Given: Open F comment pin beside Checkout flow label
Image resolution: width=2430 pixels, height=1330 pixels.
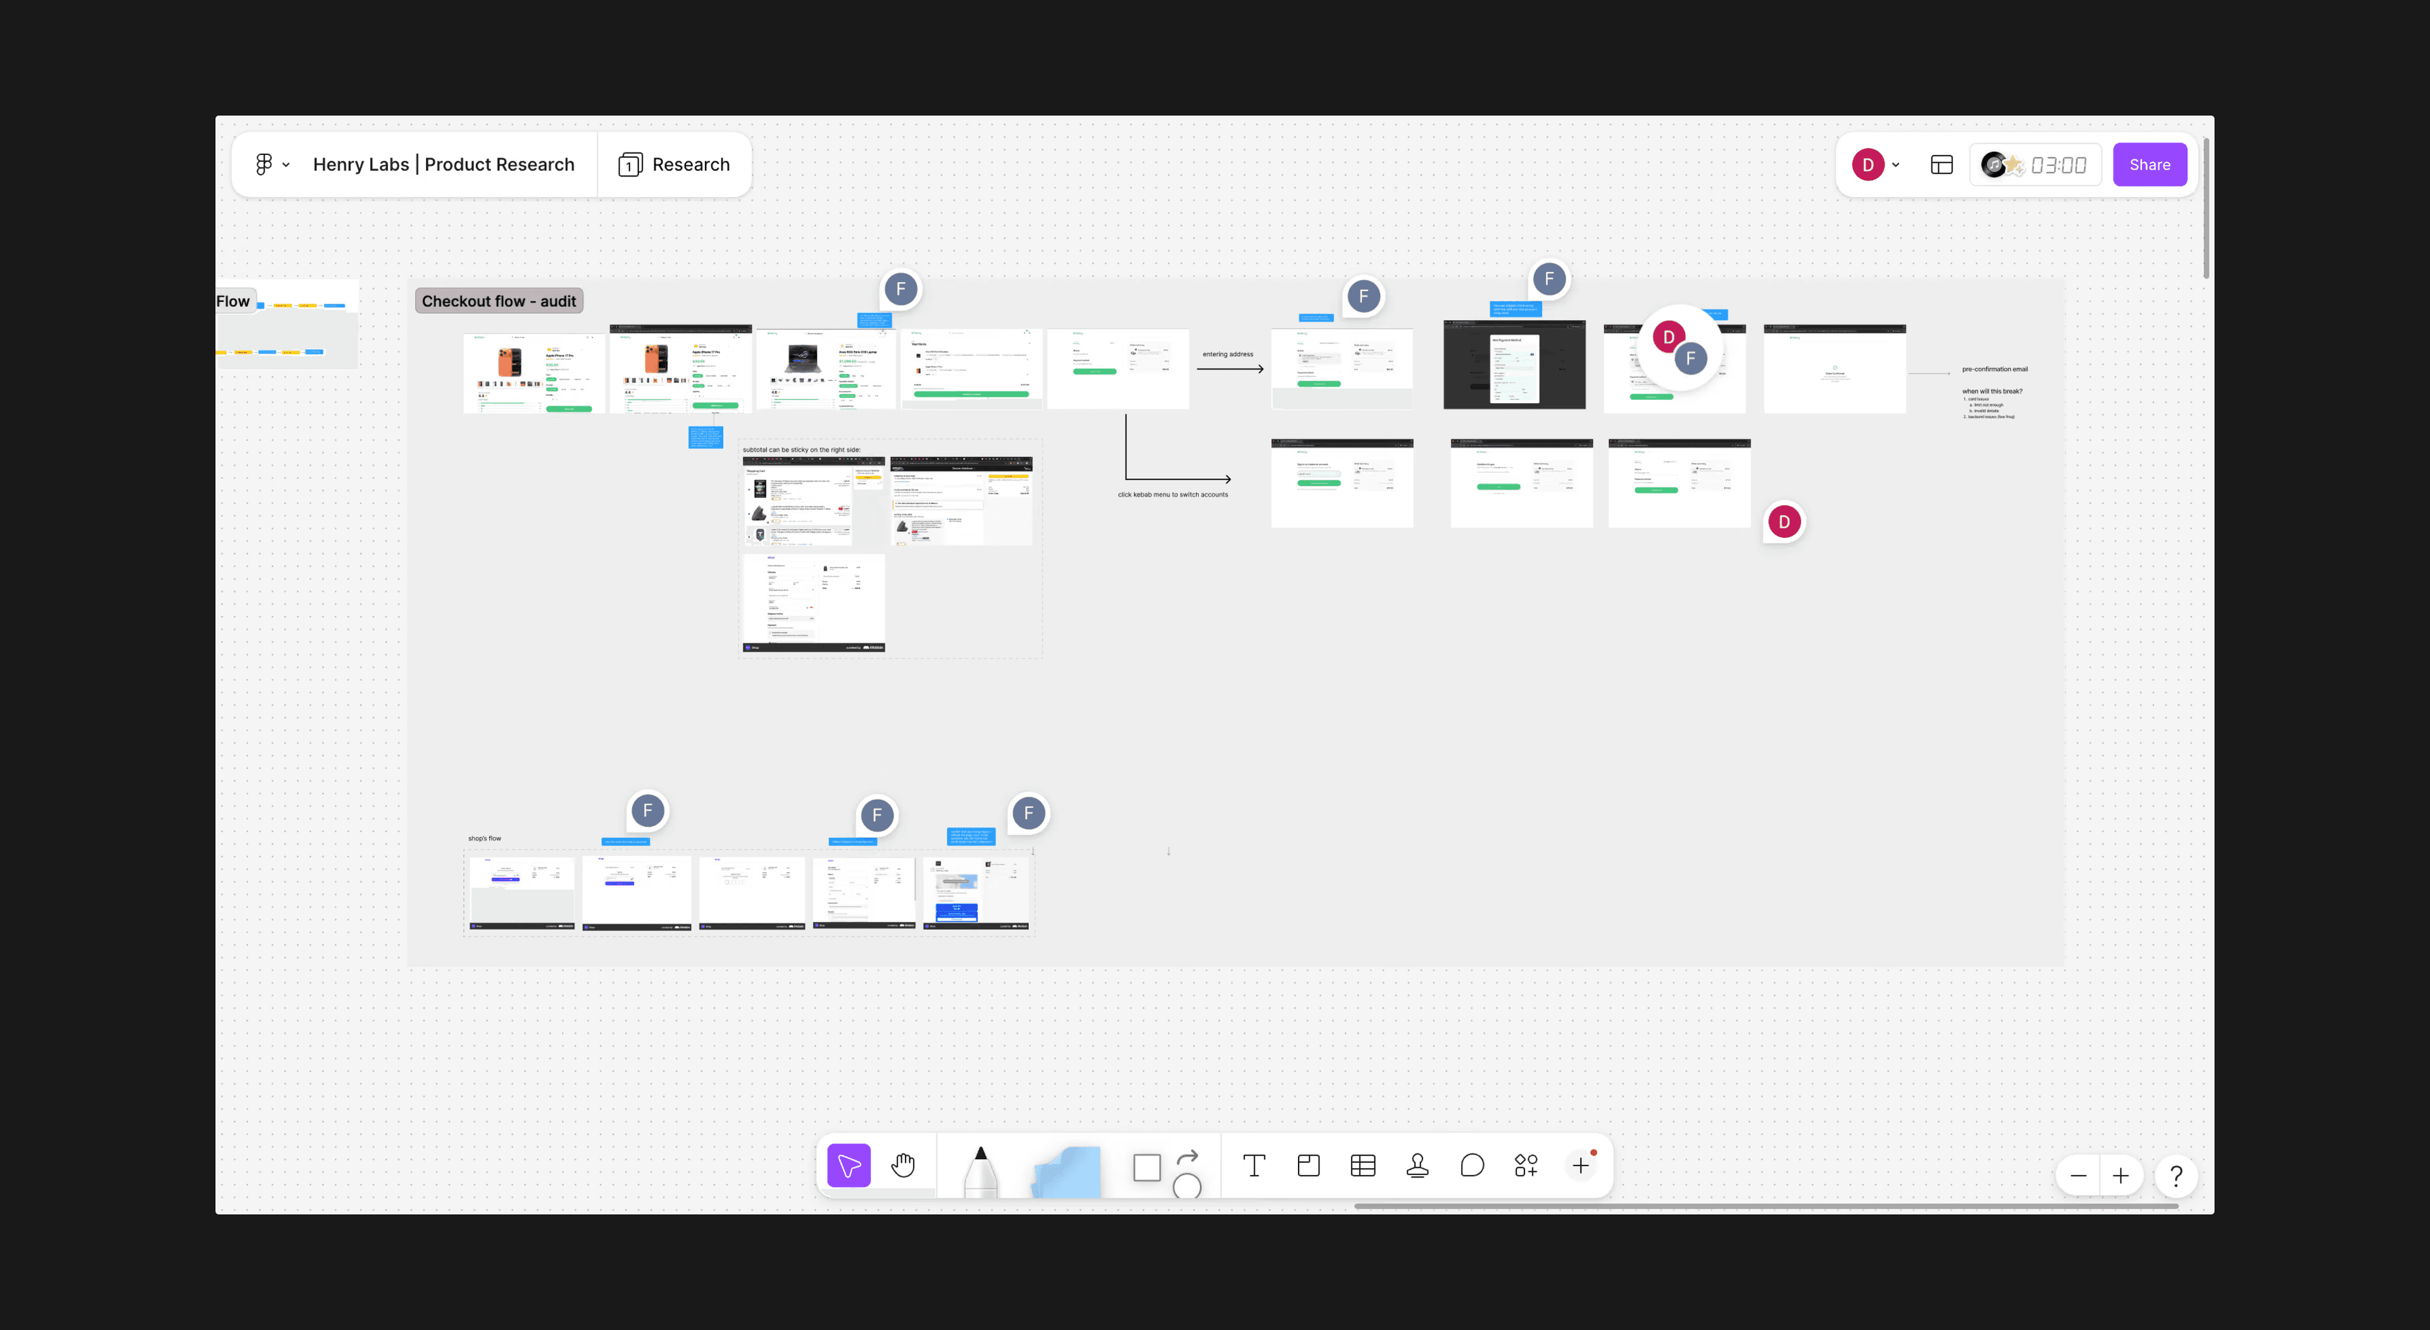Looking at the screenshot, I should (x=901, y=290).
